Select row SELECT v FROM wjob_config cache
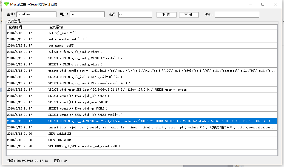The width and height of the screenshot is (284, 167). coord(142,58)
